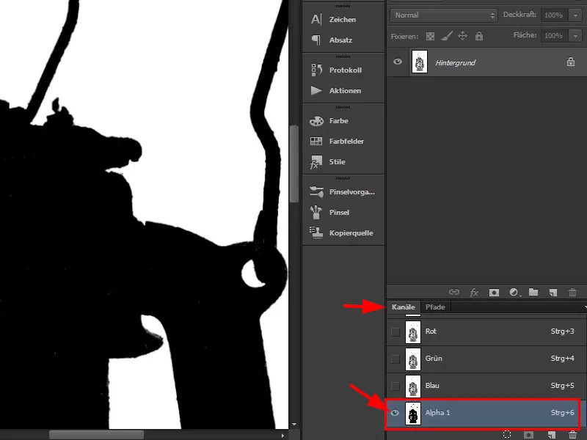Viewport: 587px width, 440px height.
Task: Select the Rot channel row
Action: tap(486, 331)
